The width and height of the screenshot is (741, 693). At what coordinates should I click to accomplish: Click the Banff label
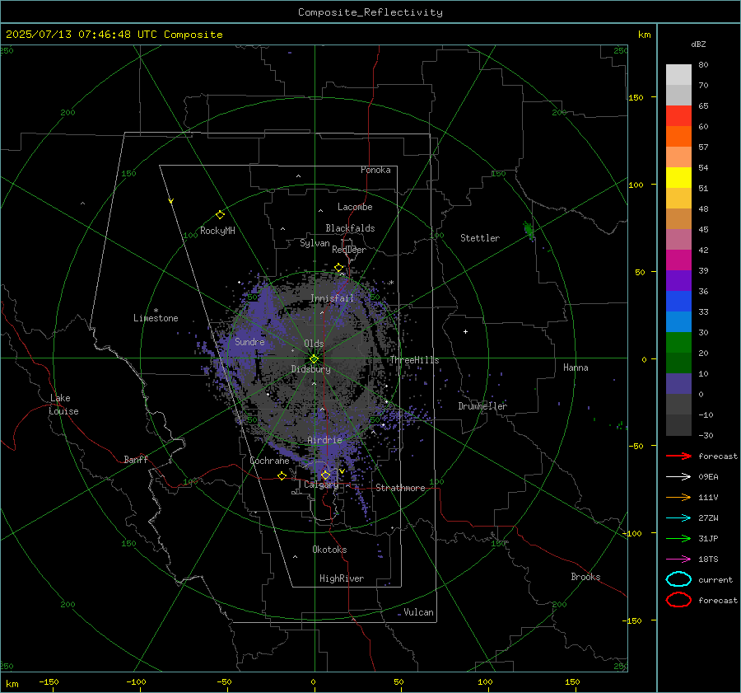pyautogui.click(x=136, y=459)
